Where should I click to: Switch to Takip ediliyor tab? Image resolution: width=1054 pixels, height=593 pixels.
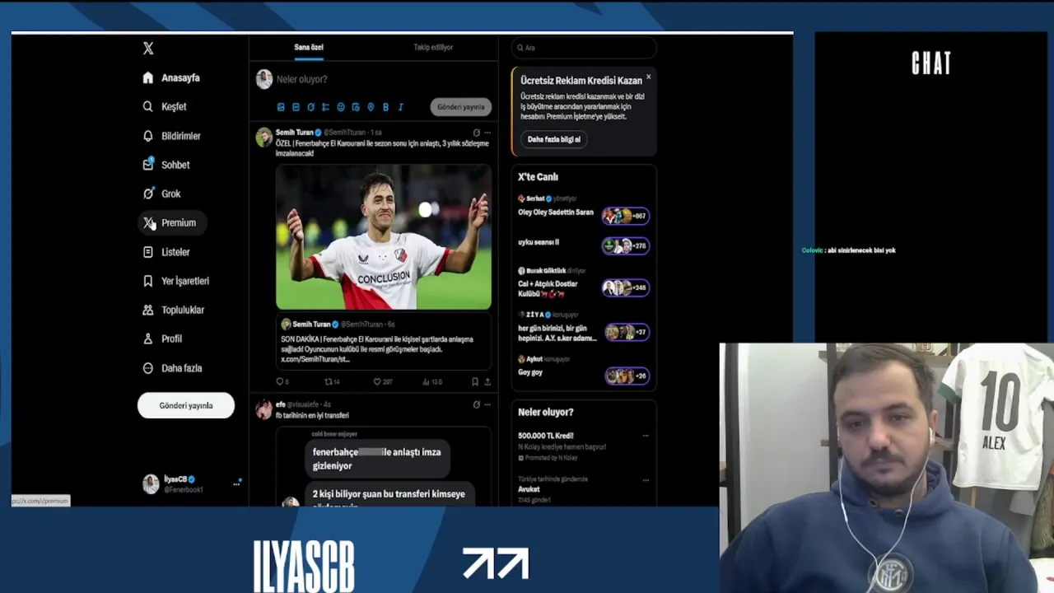click(433, 47)
